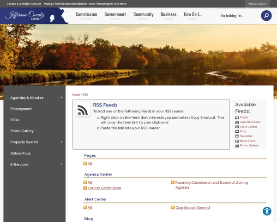Screen dimensions: 277x222
Task: Jump to Agenda Center in Available Feeds
Action: pos(250,122)
